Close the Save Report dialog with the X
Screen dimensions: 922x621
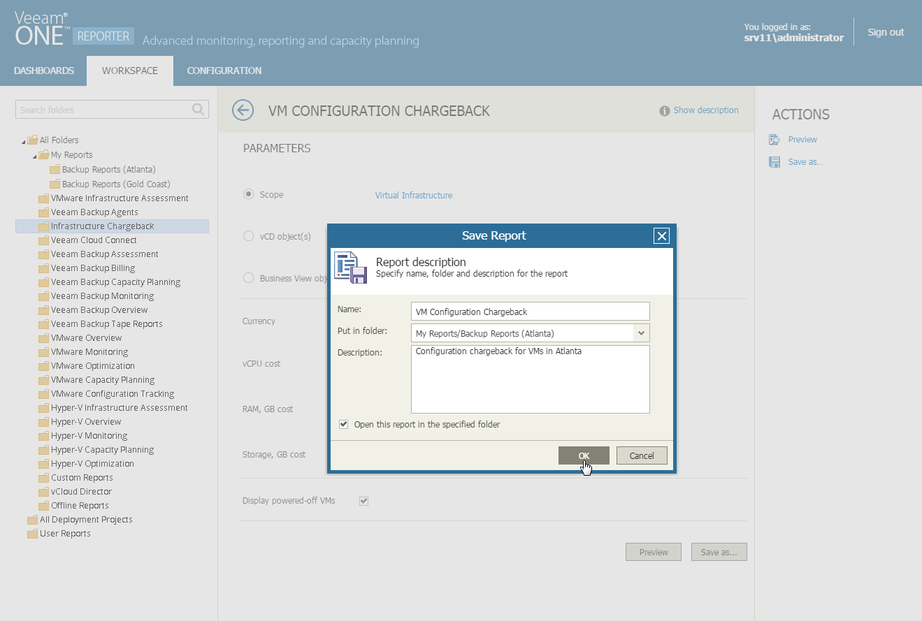click(x=661, y=236)
